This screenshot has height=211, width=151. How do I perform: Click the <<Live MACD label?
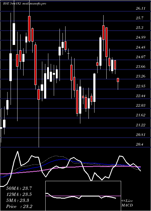(x=127, y=203)
